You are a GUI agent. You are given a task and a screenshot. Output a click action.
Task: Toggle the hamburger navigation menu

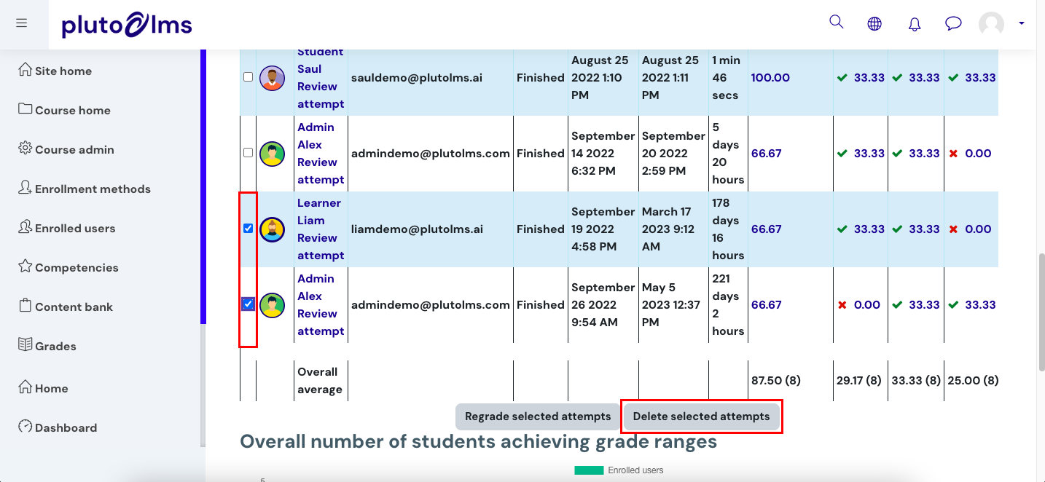[x=21, y=23]
